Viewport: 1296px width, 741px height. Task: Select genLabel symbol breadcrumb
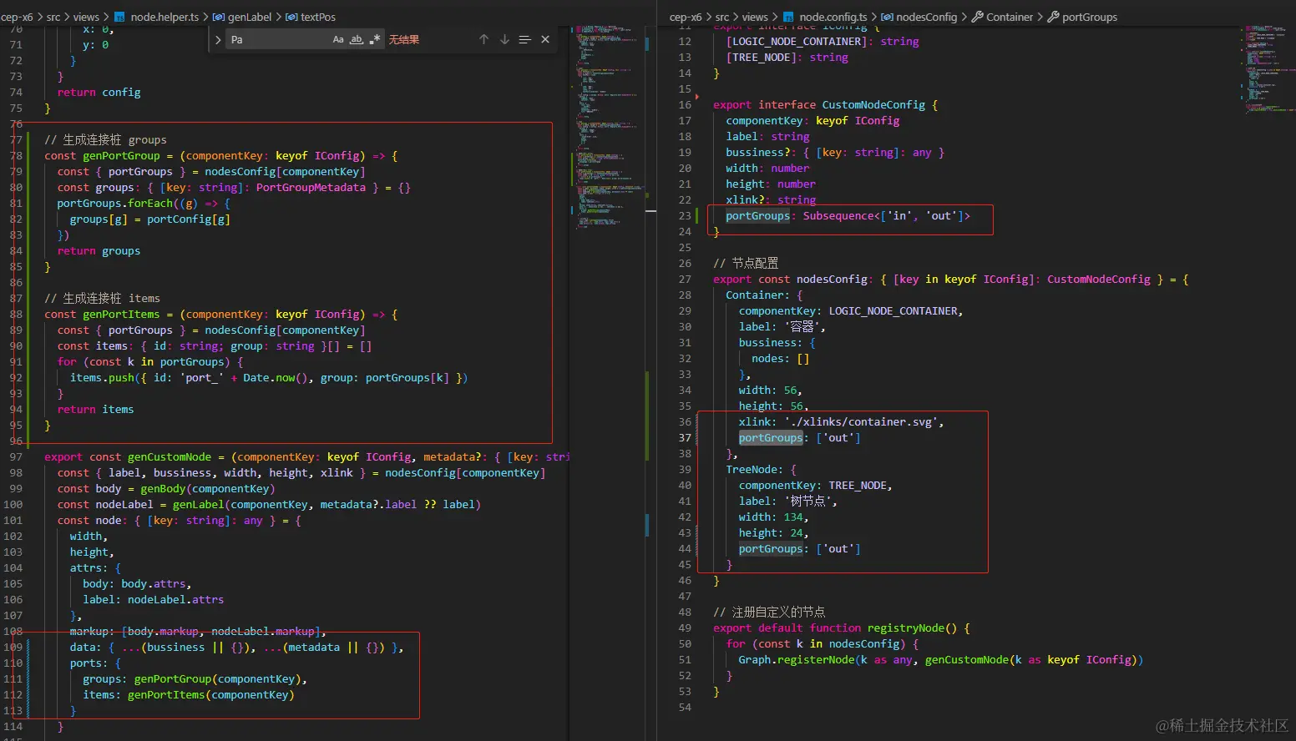(249, 17)
